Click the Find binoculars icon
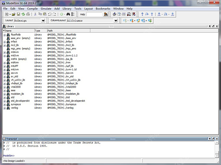The image size is (221, 165). click(x=68, y=14)
